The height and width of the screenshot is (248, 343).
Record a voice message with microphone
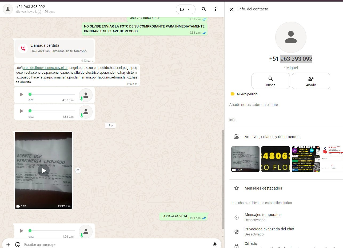click(215, 245)
